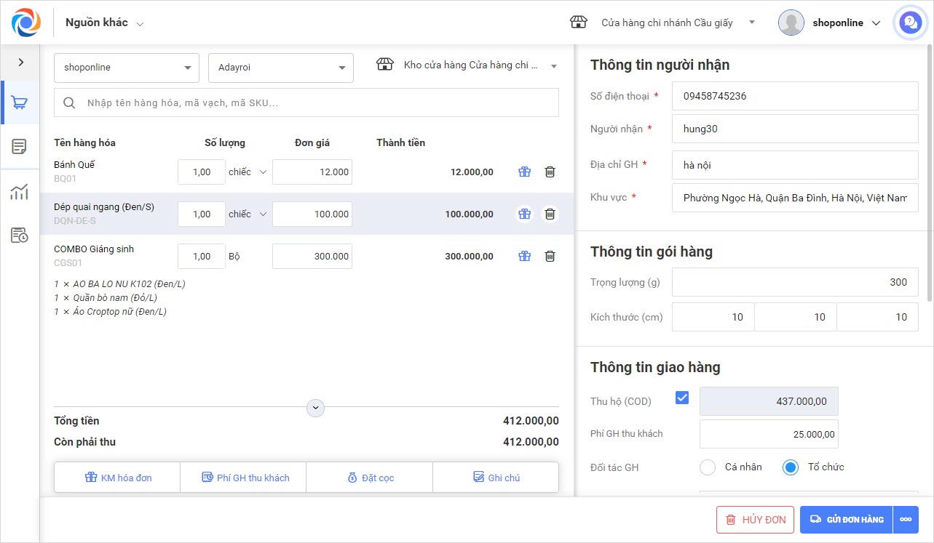Open the order list sidebar icon
Screen dimensions: 934x543
click(x=20, y=147)
